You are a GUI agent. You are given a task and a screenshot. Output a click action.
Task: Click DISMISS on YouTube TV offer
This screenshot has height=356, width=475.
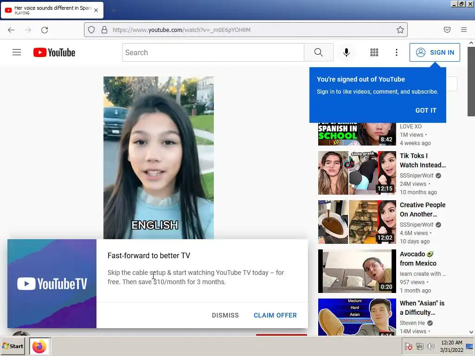tap(225, 315)
